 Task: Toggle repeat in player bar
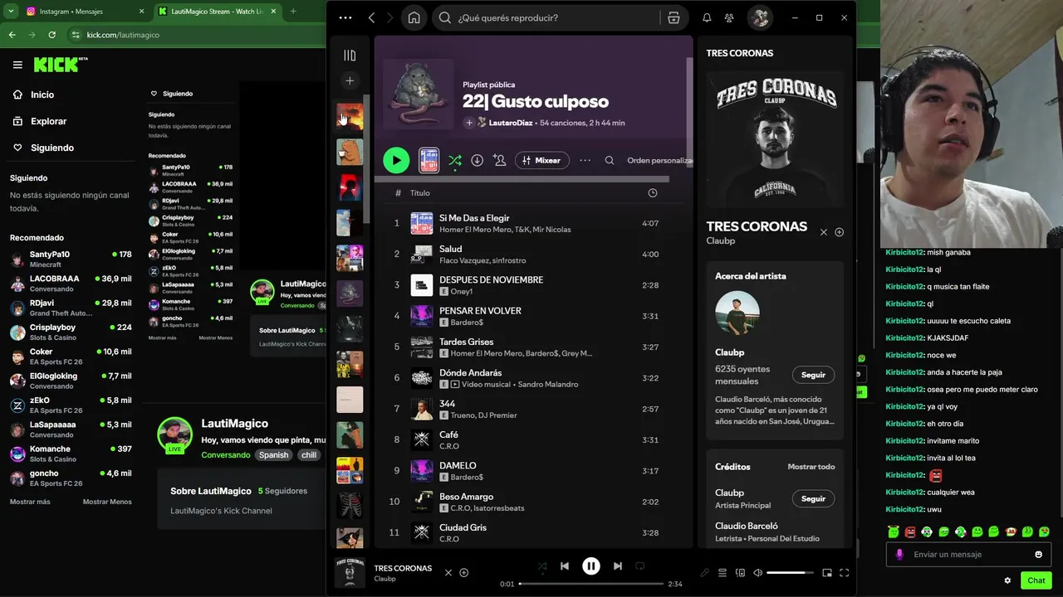coord(639,566)
